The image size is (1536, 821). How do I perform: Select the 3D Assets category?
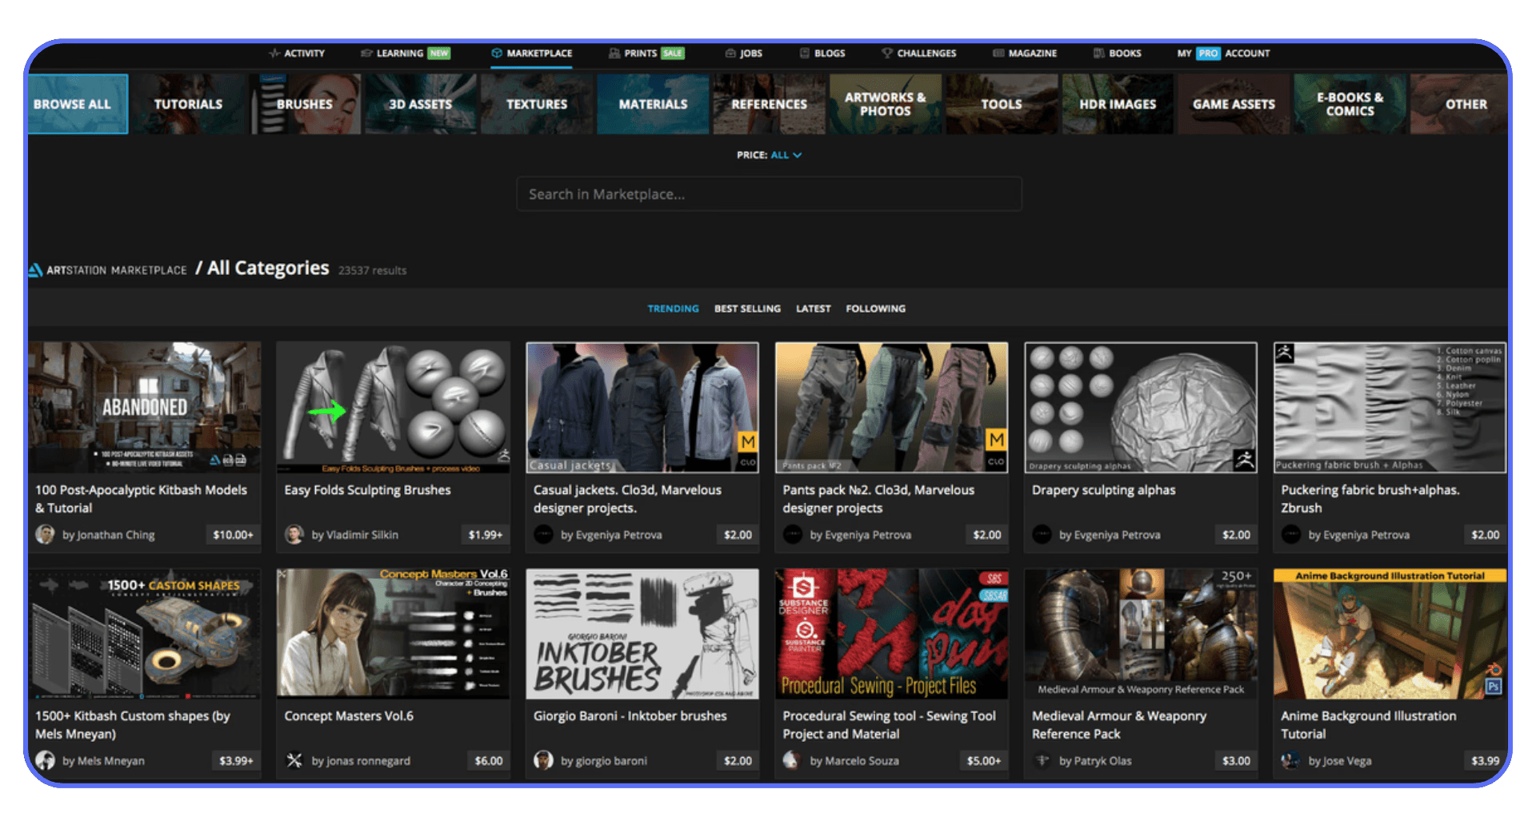(421, 104)
